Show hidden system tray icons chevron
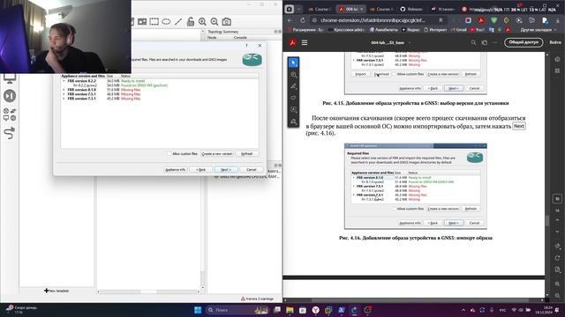Screen dimensions: 565x317 [x=463, y=310]
